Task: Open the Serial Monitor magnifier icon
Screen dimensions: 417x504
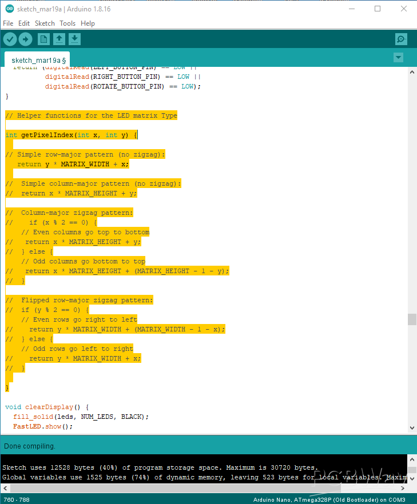Action: pyautogui.click(x=401, y=39)
